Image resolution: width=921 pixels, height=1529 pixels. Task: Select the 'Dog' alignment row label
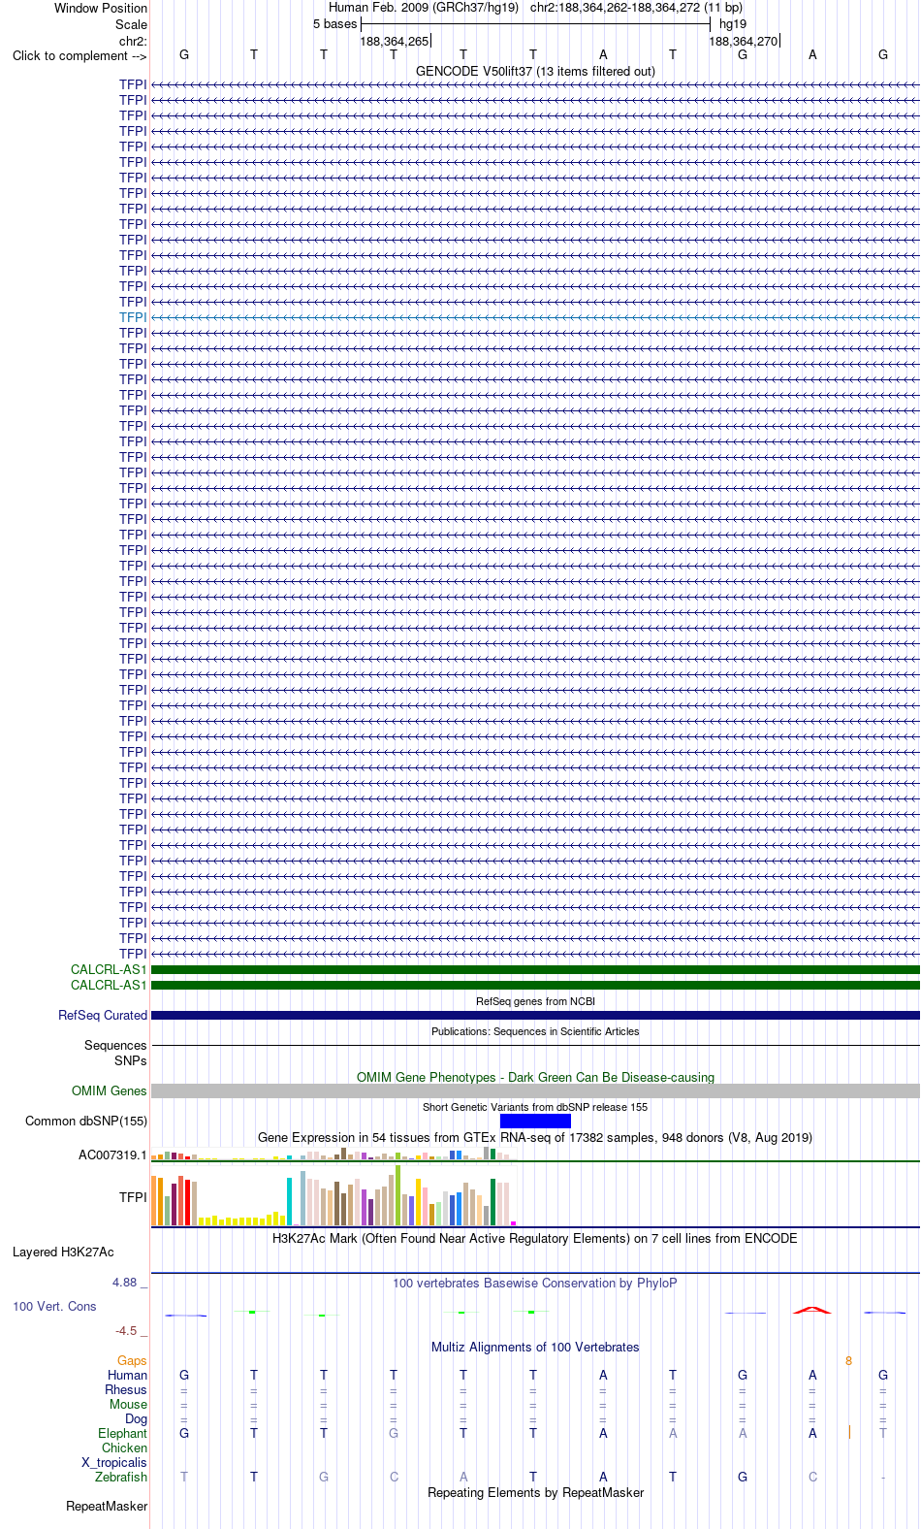pos(137,1418)
